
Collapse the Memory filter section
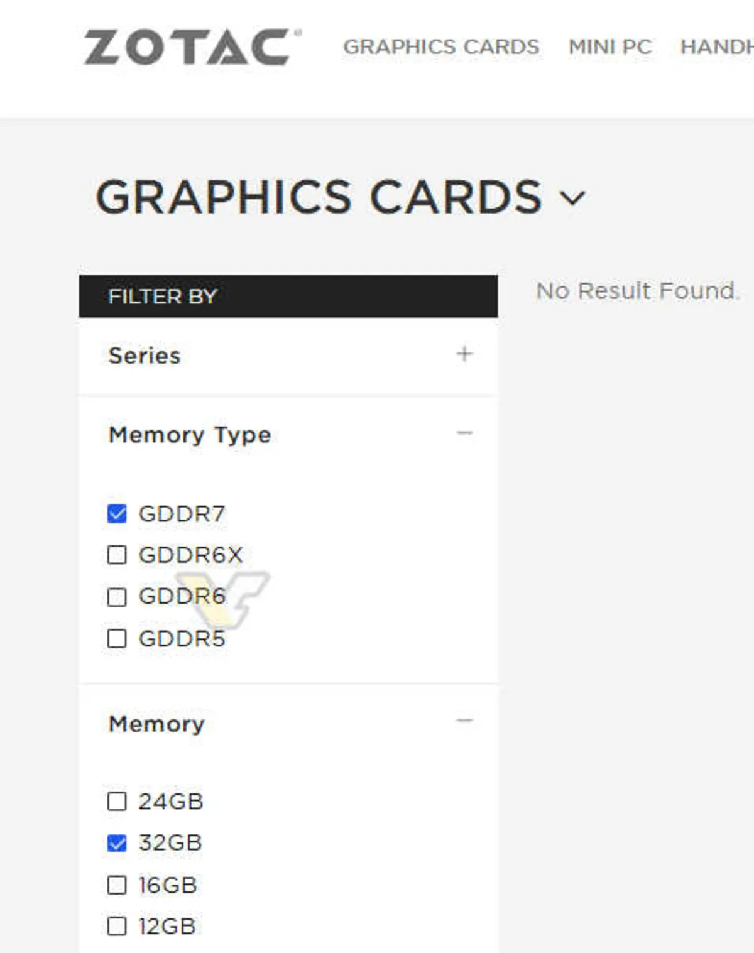pyautogui.click(x=465, y=721)
